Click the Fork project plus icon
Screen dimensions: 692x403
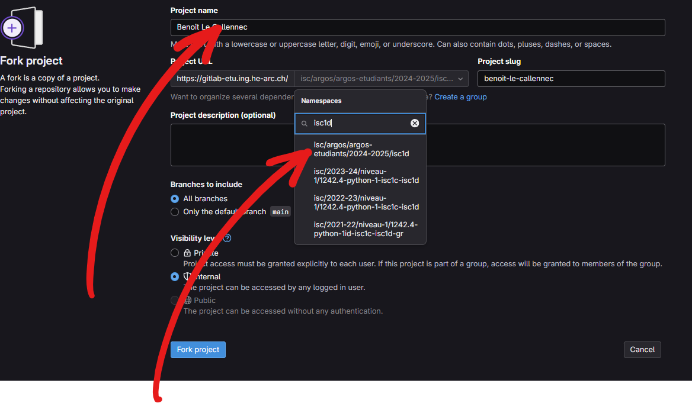(12, 27)
